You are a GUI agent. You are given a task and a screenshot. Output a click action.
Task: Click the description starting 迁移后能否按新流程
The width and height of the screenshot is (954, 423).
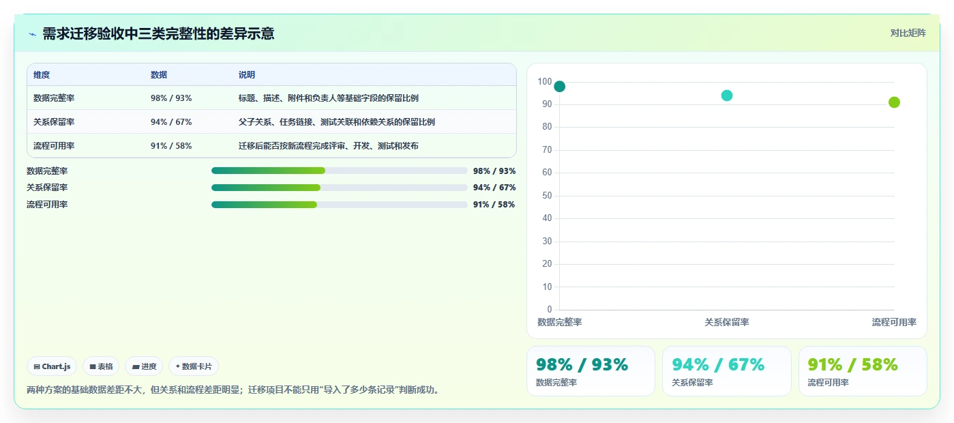click(x=329, y=146)
